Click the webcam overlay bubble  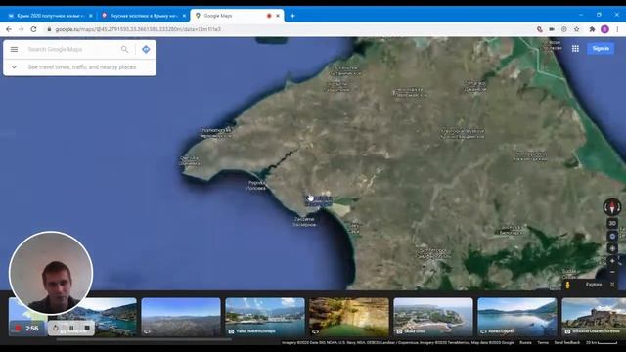pos(51,273)
